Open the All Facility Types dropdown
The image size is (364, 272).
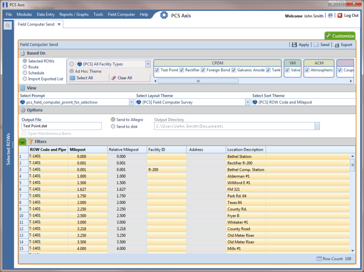click(x=148, y=64)
